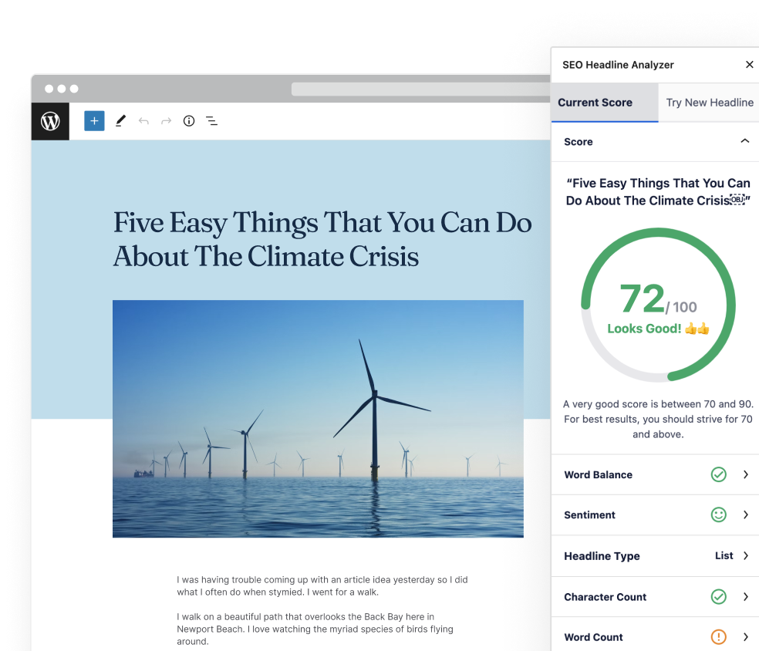
Task: Close the SEO Headline Analyzer panel
Action: (749, 65)
